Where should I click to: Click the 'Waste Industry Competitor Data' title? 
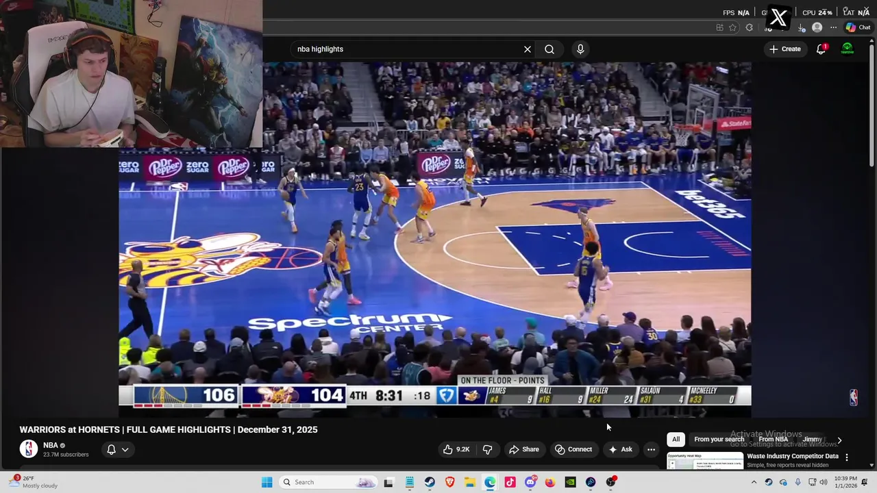[793, 456]
